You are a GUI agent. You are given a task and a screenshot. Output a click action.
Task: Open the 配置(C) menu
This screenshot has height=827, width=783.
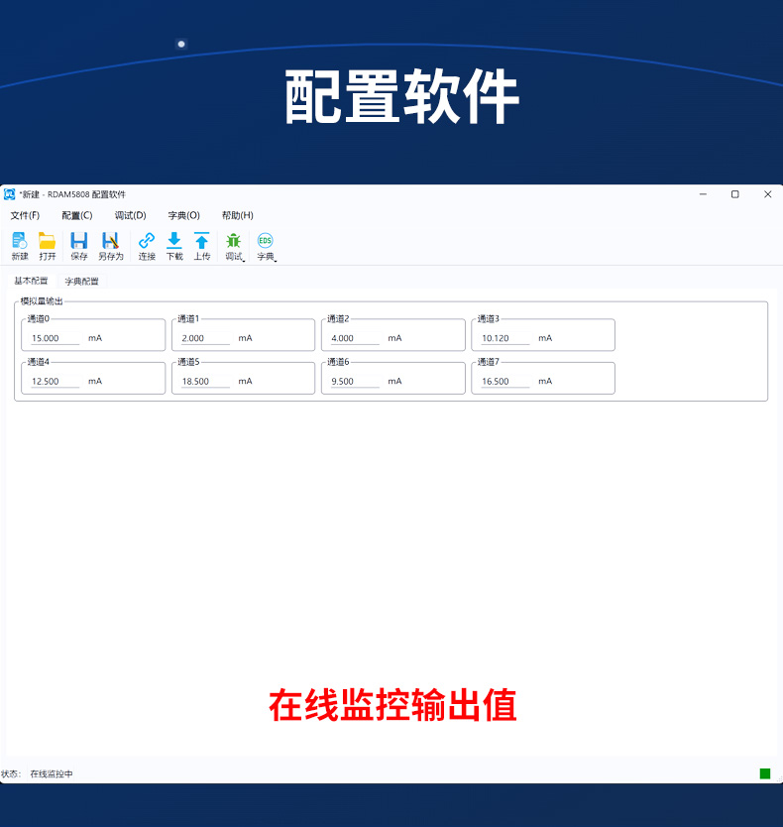click(76, 215)
